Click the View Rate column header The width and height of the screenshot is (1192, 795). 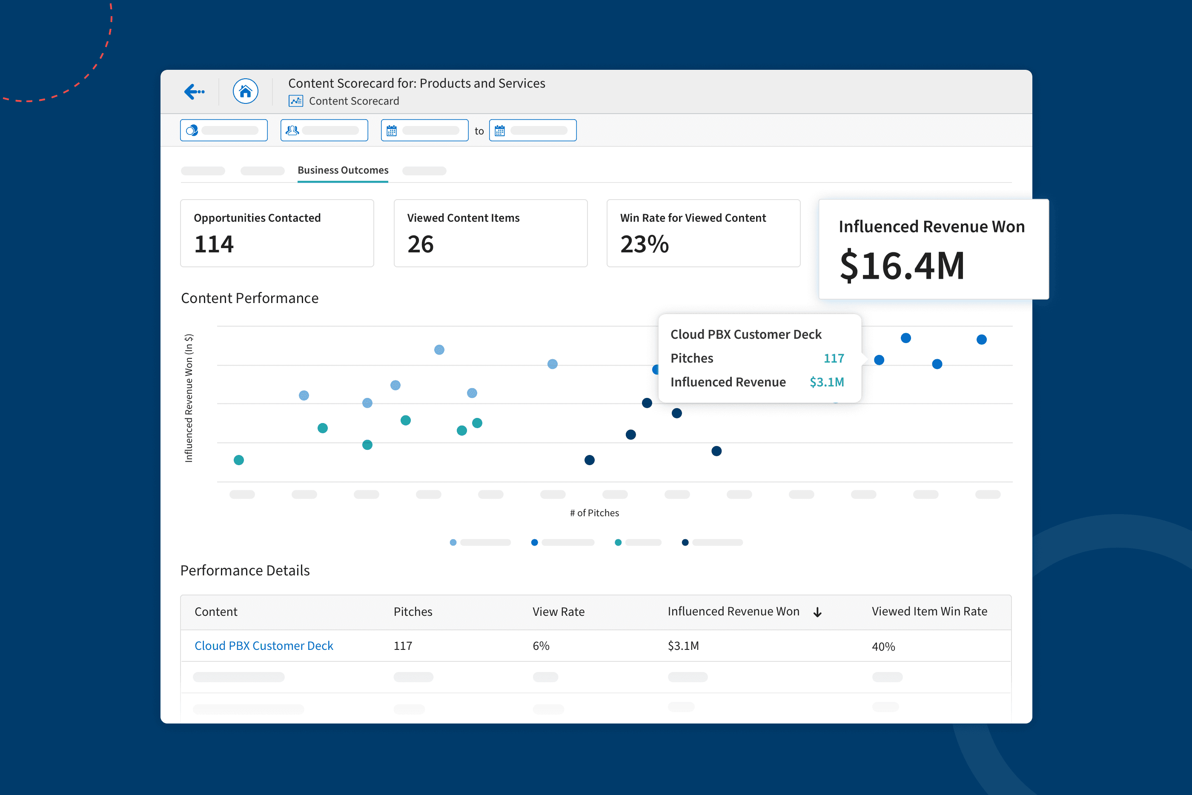pos(558,612)
